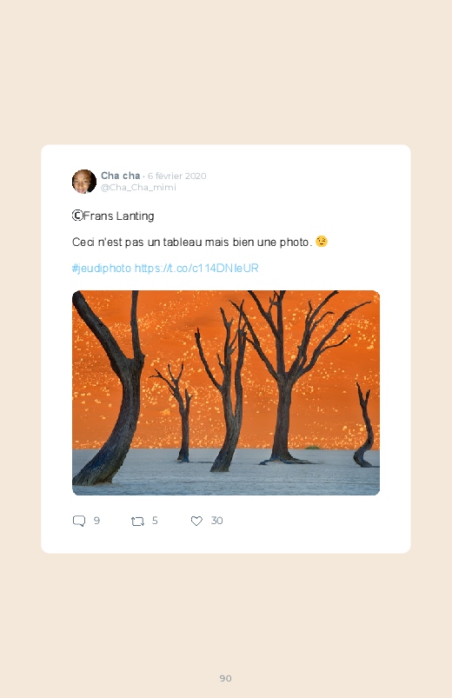
Task: Click the small green bush in photo
Action: tap(313, 447)
